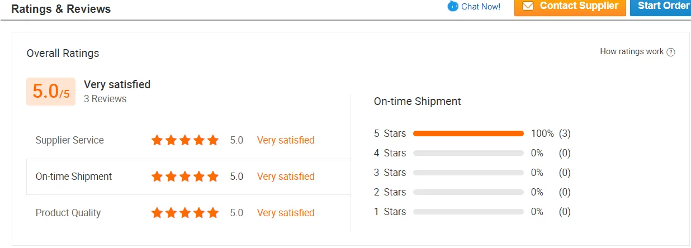
Task: Open the How ratings work link
Action: 632,51
